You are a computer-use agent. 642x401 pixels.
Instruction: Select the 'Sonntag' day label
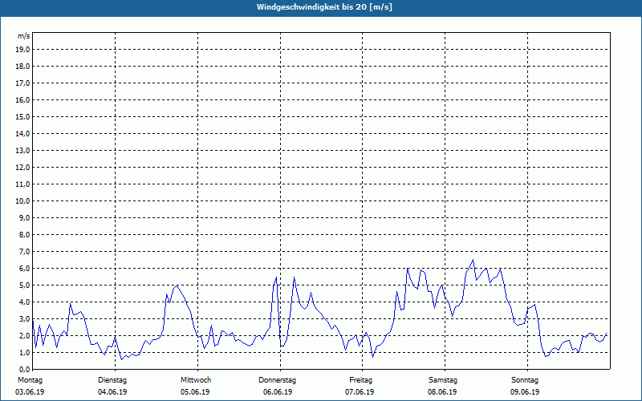point(525,380)
